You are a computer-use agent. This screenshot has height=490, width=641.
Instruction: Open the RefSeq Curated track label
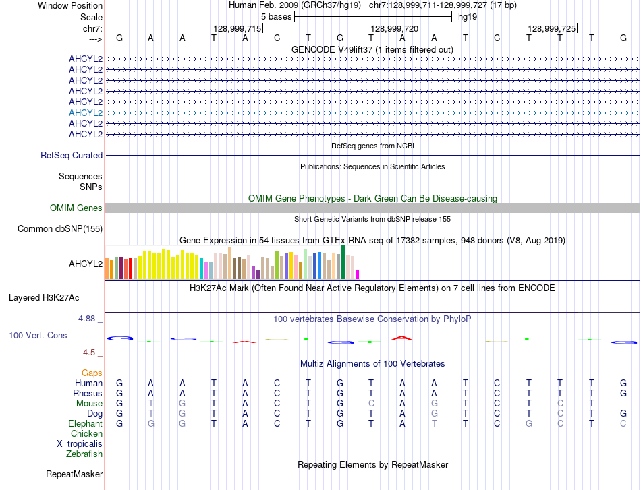click(x=72, y=155)
